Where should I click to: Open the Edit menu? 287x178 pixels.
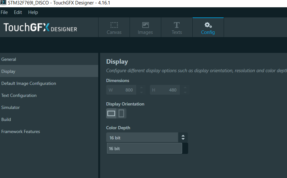pos(18,12)
